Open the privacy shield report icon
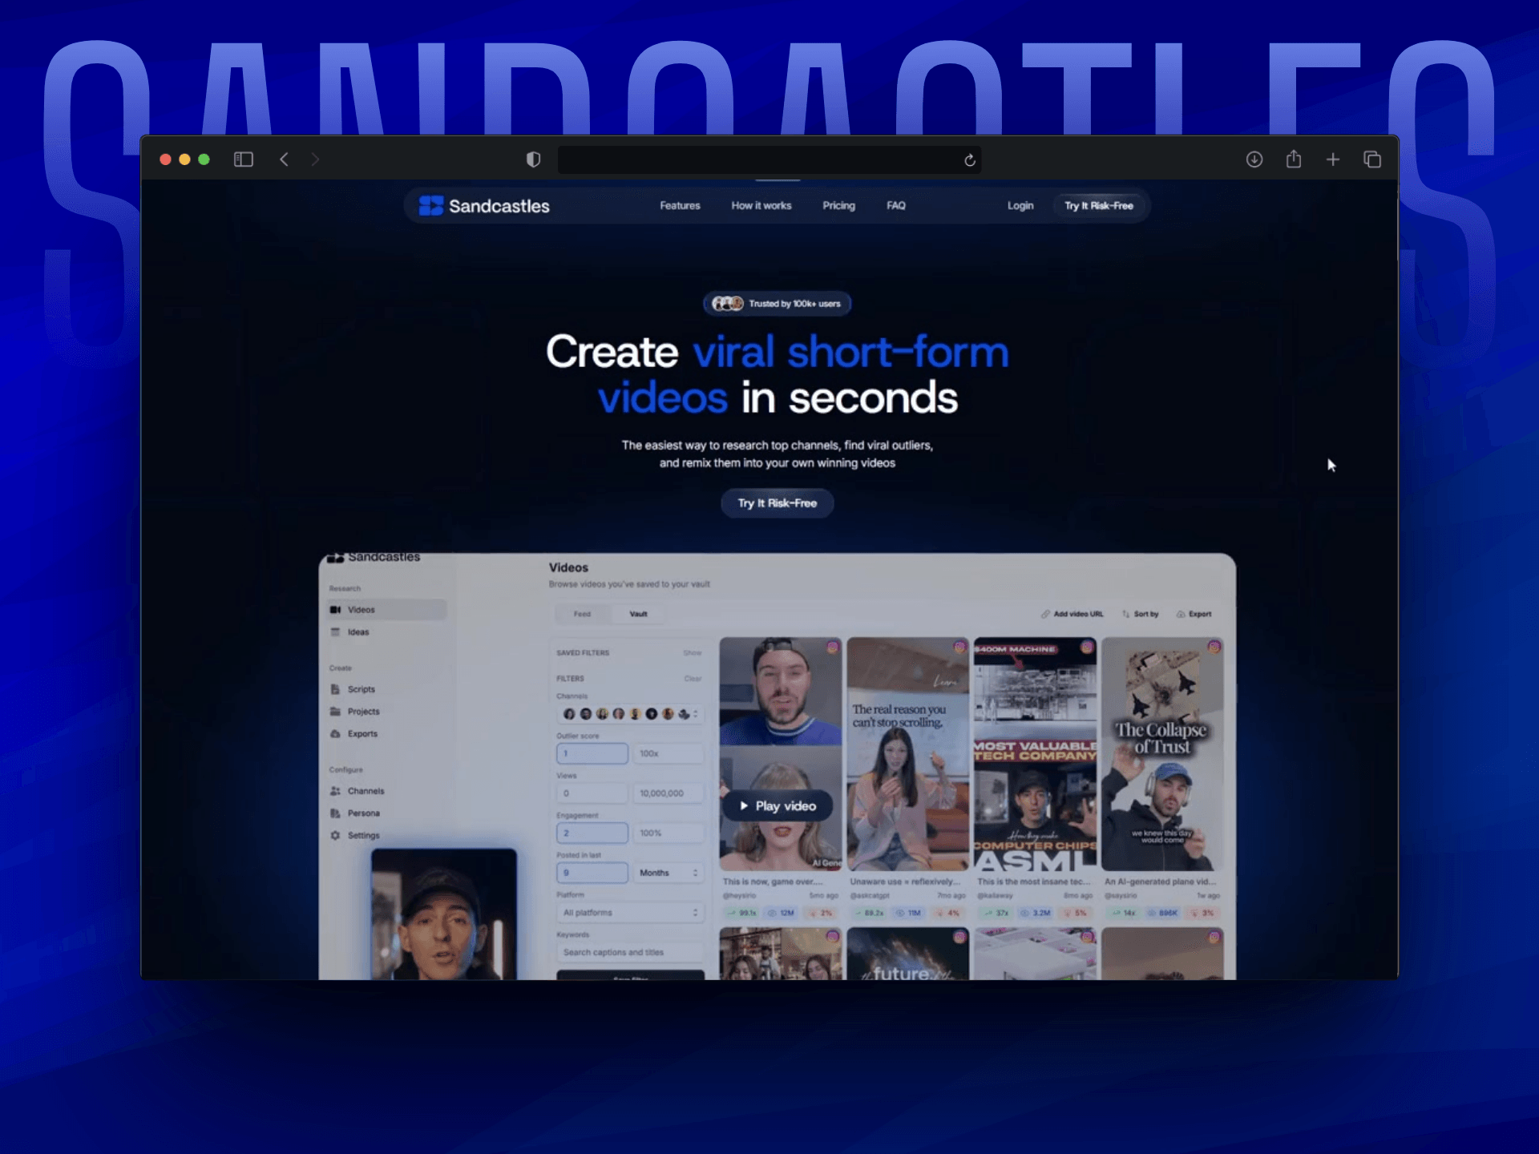This screenshot has height=1154, width=1539. click(533, 159)
